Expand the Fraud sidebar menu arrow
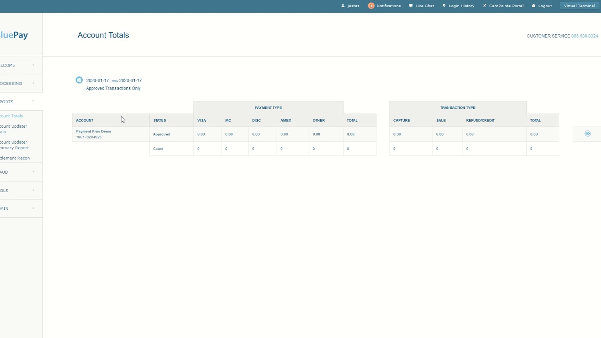This screenshot has height=338, width=601. (33, 172)
